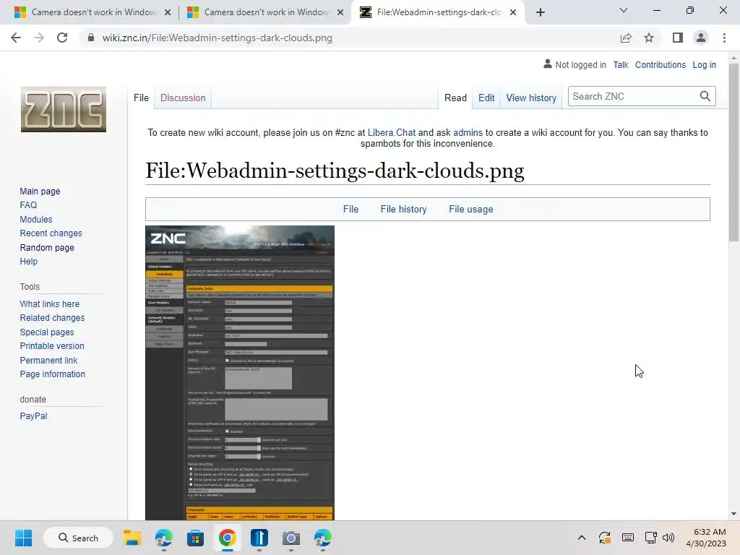The height and width of the screenshot is (555, 740).
Task: Open a new browser tab
Action: (541, 12)
